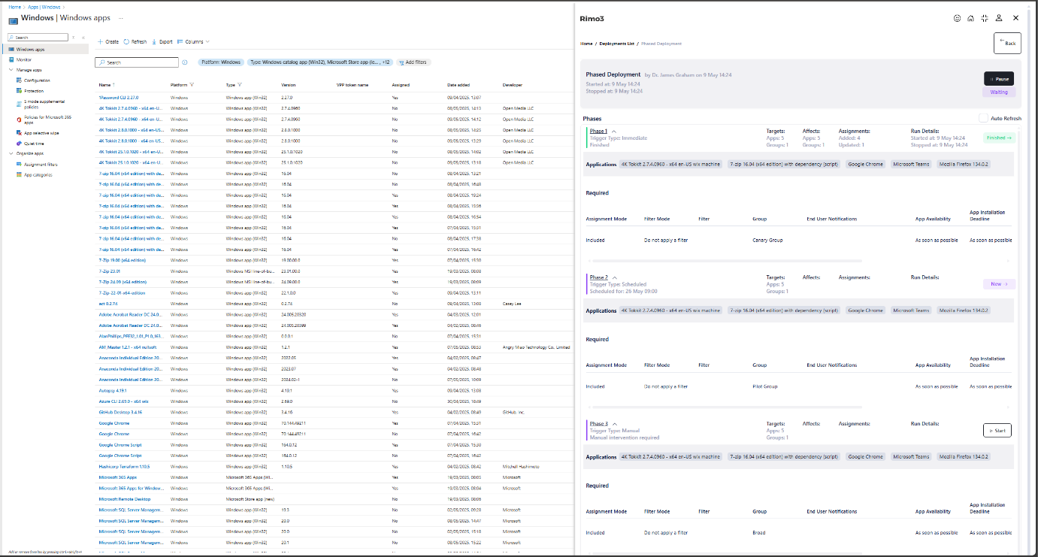The height and width of the screenshot is (557, 1038).
Task: Open Rimo3 home via the house icon
Action: [970, 18]
